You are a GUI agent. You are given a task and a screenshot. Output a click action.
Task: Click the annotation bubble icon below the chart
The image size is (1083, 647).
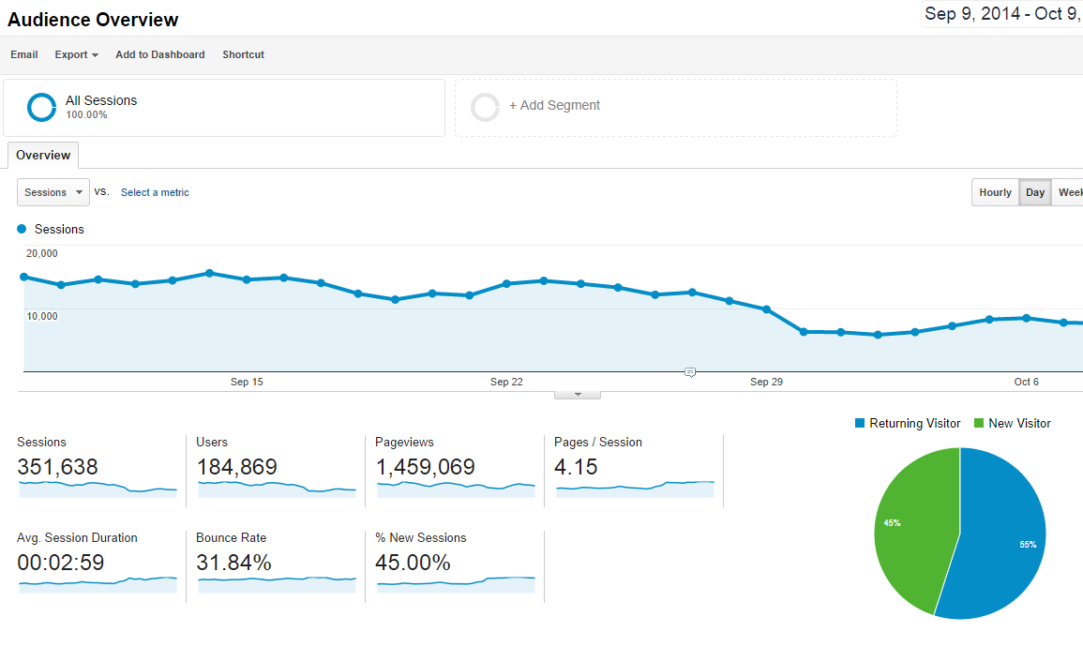pyautogui.click(x=689, y=372)
